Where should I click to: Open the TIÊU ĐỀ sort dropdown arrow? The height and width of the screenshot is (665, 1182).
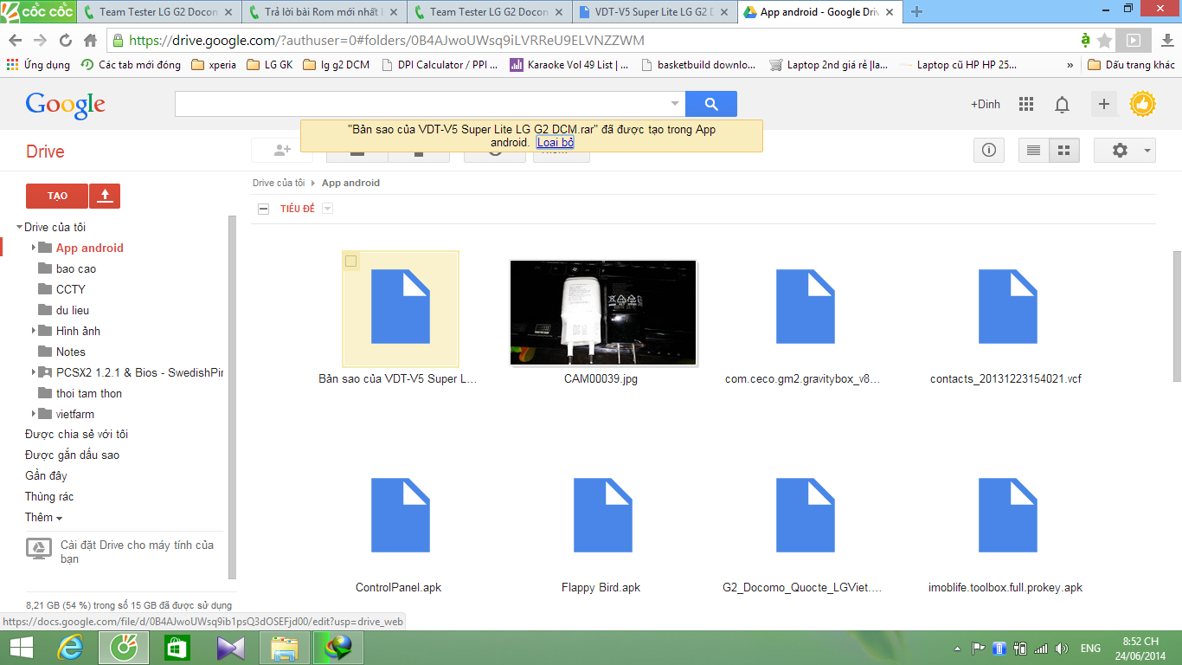click(327, 209)
